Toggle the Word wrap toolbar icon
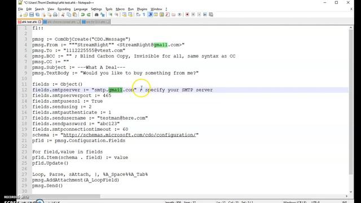The height and width of the screenshot is (203, 361). point(138,15)
